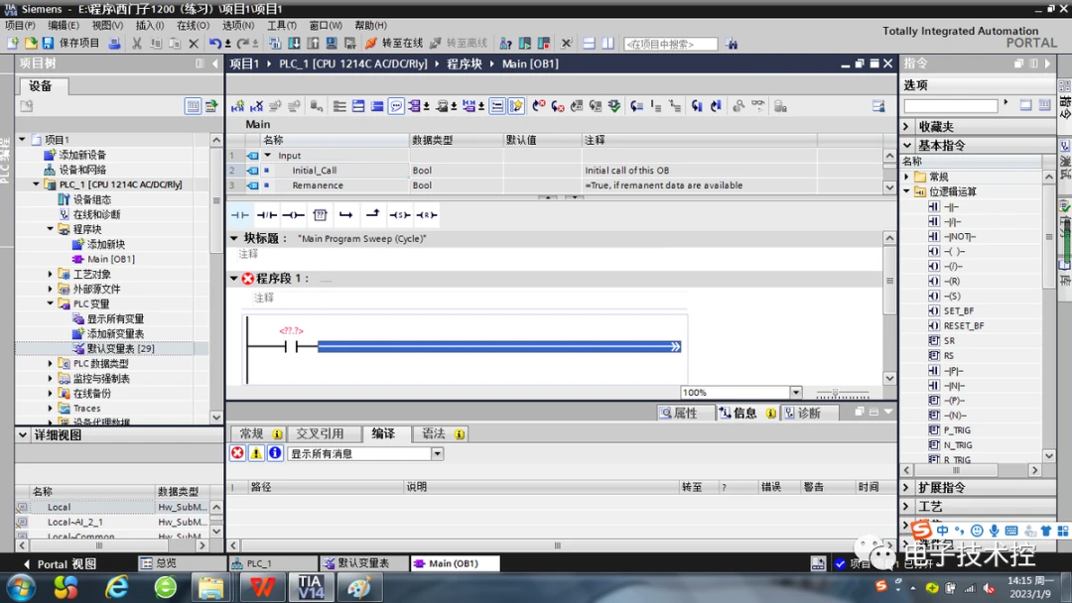
Task: Open the Windows Start menu
Action: (x=21, y=587)
